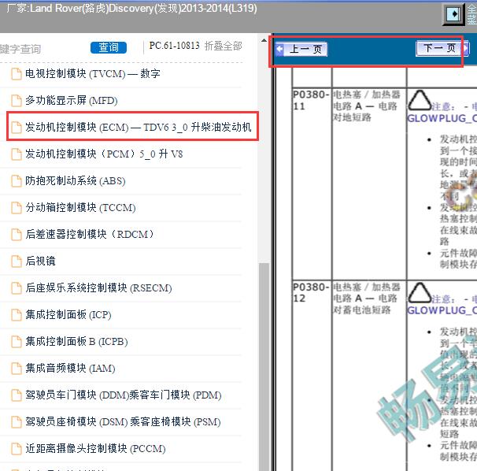Open 分动箱控制模块 (TCCM) entry
The height and width of the screenshot is (471, 477).
(80, 208)
